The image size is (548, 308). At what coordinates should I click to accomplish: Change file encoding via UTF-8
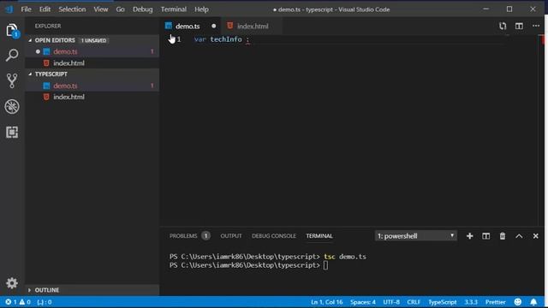[391, 302]
